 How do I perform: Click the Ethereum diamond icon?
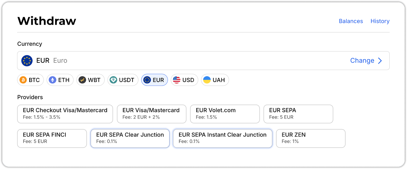(x=53, y=80)
